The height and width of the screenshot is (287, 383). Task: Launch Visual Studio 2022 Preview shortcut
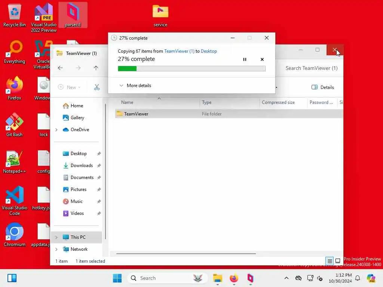[x=44, y=18]
